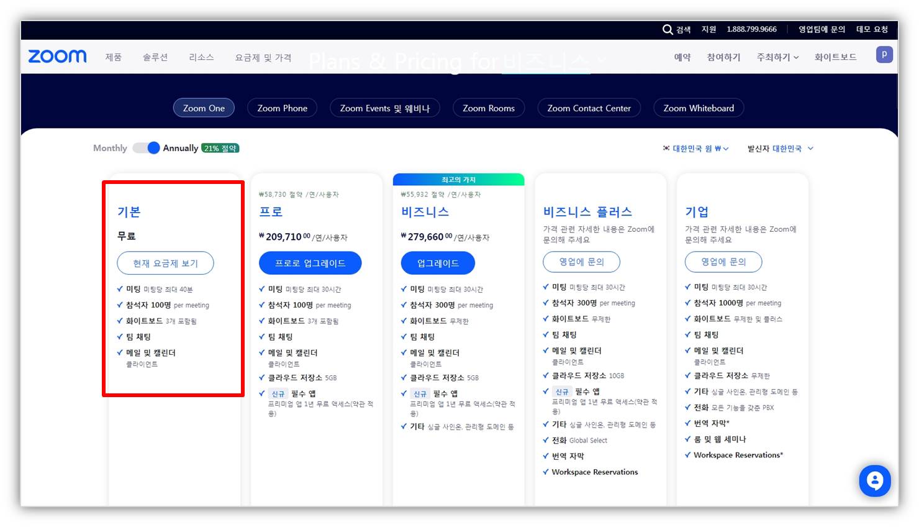The image size is (919, 527).
Task: Click the Monthly label
Action: (110, 148)
